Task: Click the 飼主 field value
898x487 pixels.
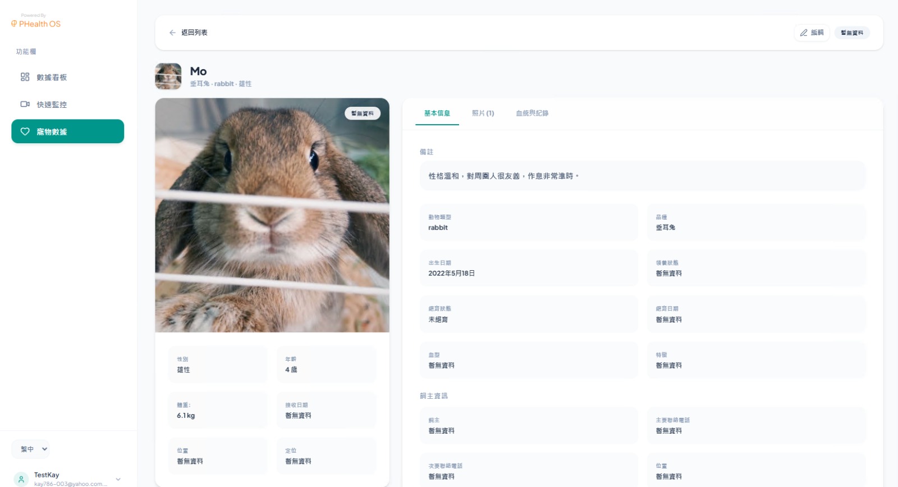Action: click(x=442, y=431)
